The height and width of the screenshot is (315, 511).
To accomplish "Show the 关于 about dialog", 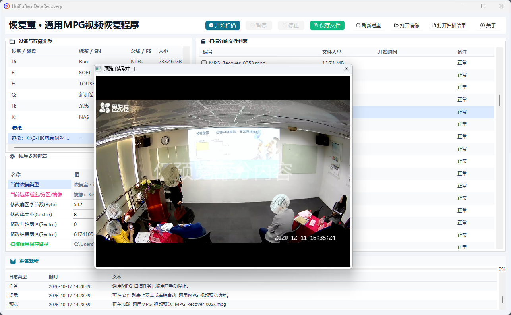I will coord(488,25).
